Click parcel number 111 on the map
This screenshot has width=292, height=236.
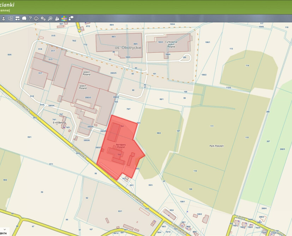(x=211, y=126)
